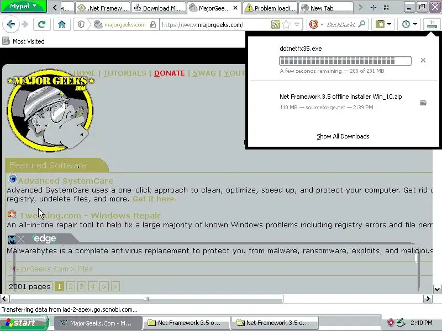Image resolution: width=442 pixels, height=331 pixels.
Task: Jump to last page arrows
Action: click(115, 286)
